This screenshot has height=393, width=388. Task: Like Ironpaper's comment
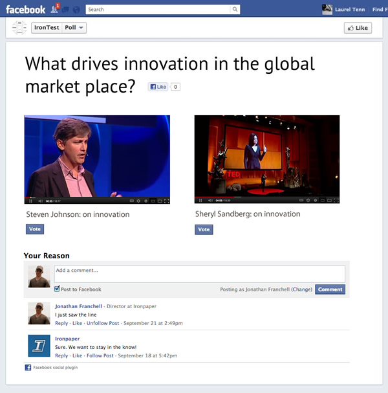pyautogui.click(x=77, y=355)
